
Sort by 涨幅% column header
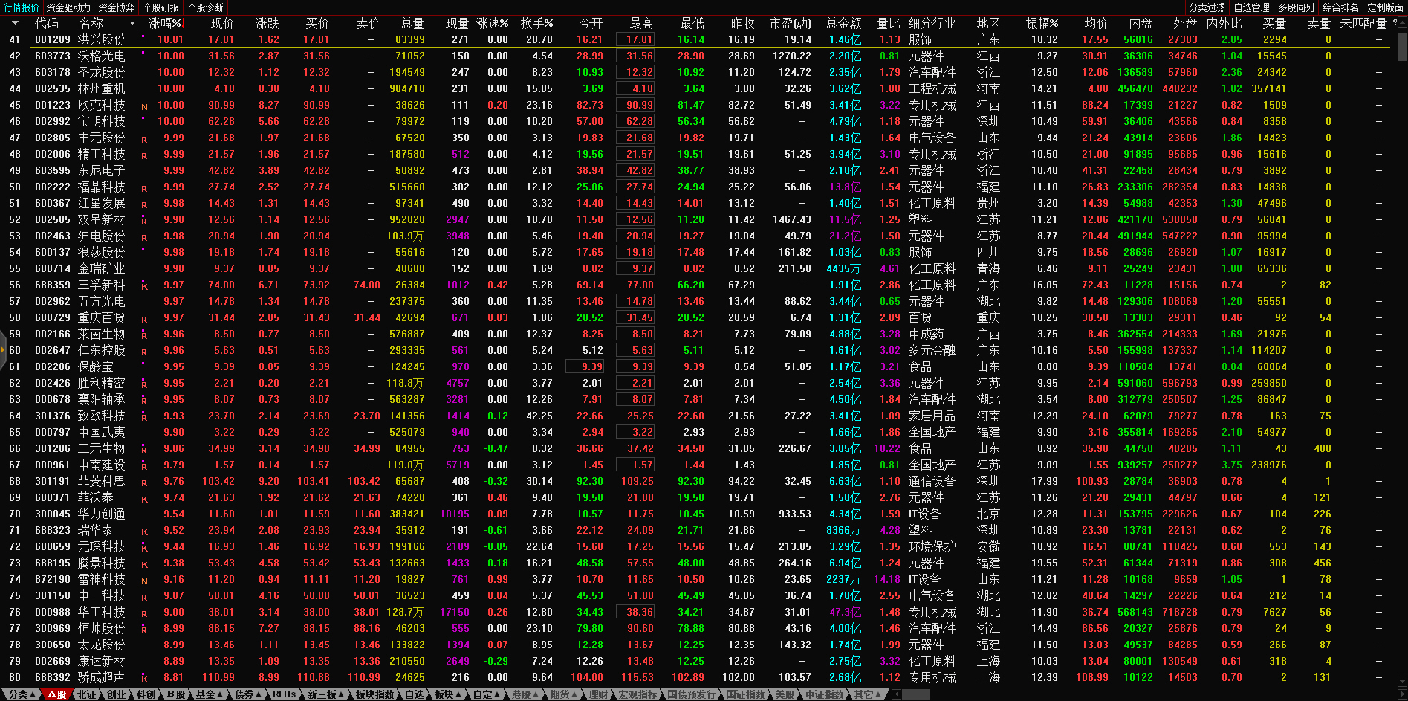point(164,24)
